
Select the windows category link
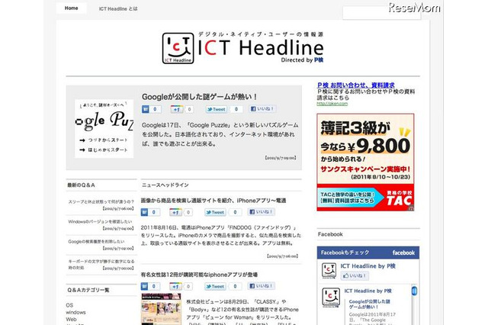coord(76,312)
